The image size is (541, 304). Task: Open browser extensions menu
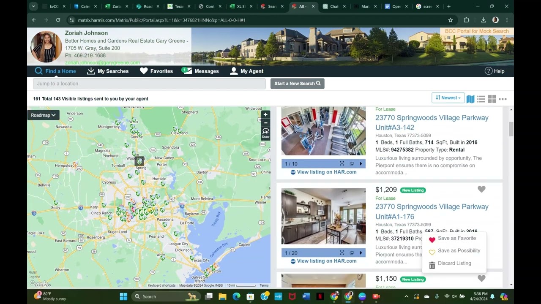467,20
